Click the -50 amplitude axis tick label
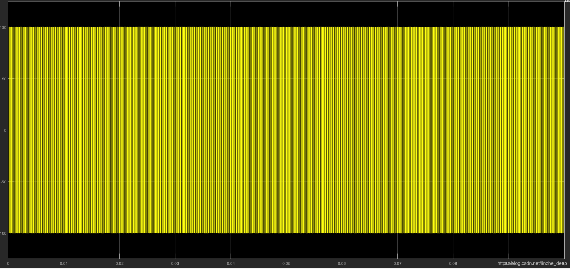The height and width of the screenshot is (269, 570). click(4, 182)
